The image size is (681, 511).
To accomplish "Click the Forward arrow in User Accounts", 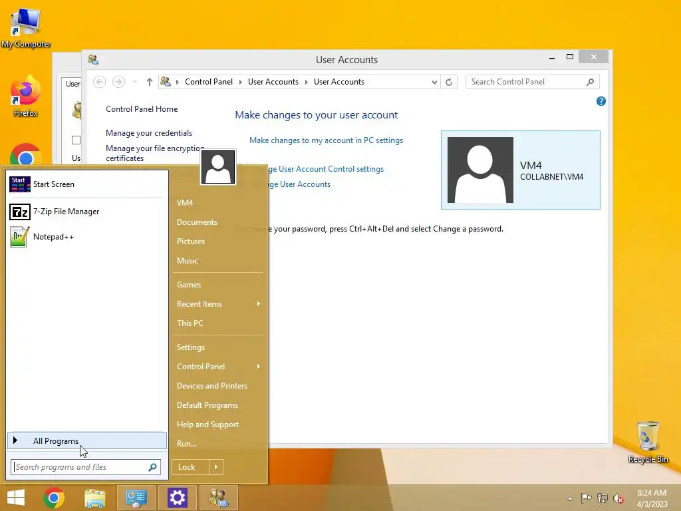I will pos(118,82).
